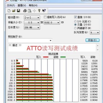Select the 交叠 I/O(O) radio option

pos(75,25)
